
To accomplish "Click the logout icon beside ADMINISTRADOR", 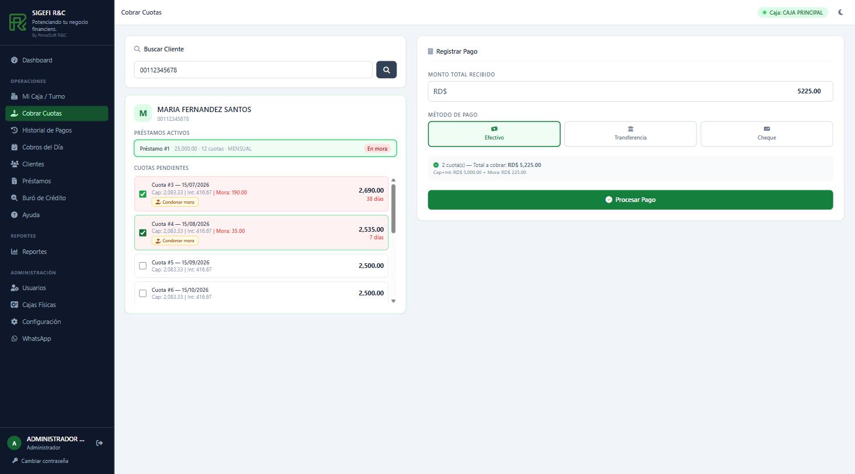I will click(99, 443).
